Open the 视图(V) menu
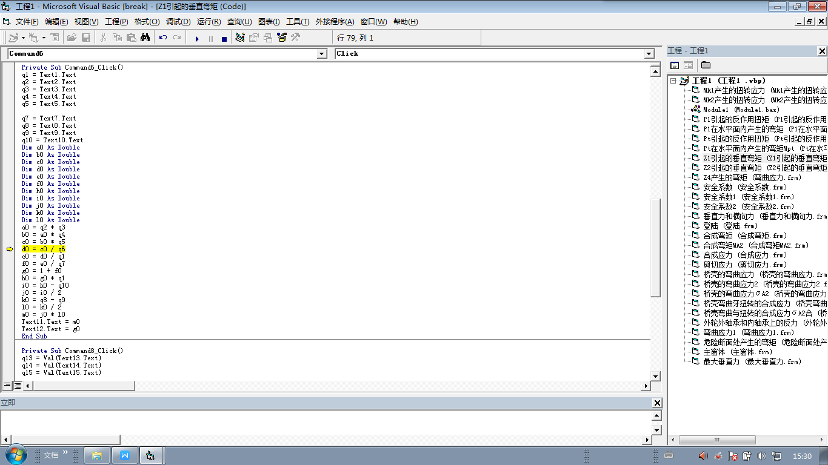 click(86, 22)
